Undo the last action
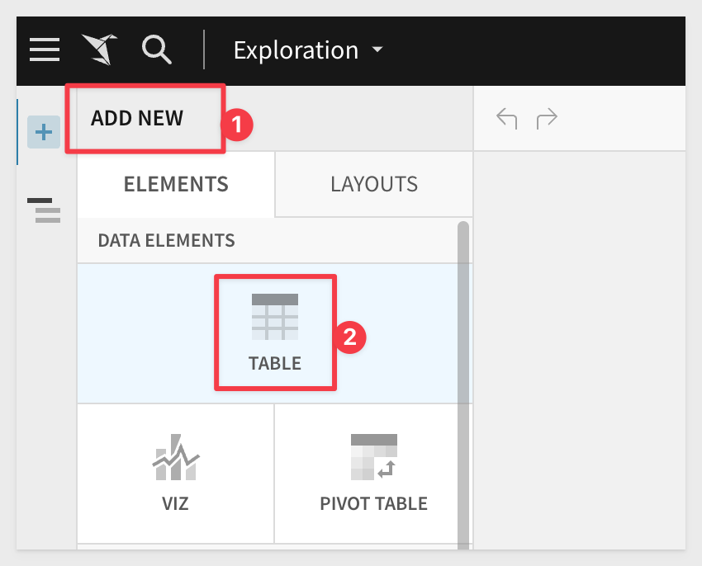The image size is (702, 566). [506, 119]
